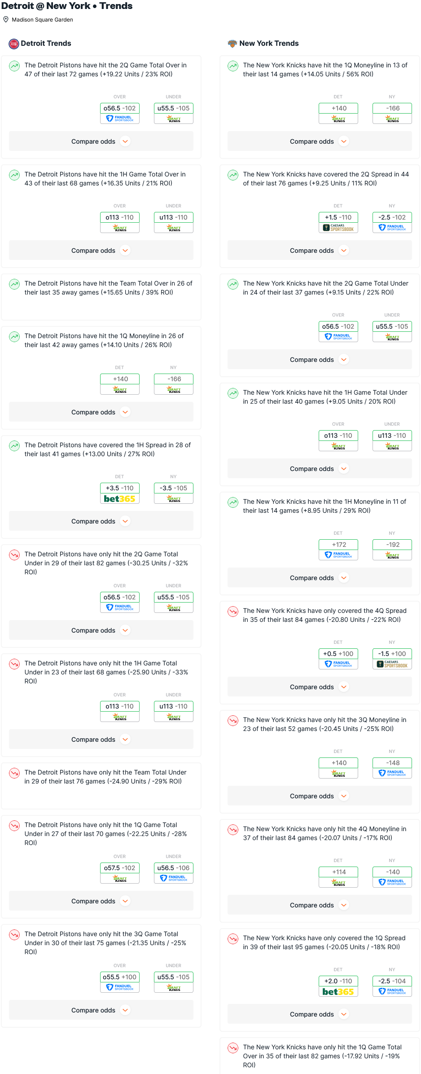Screen dimensions: 421x1074
Task: Pick the -2.5 -102 Knicks 2Q spread odds
Action: coord(392,217)
